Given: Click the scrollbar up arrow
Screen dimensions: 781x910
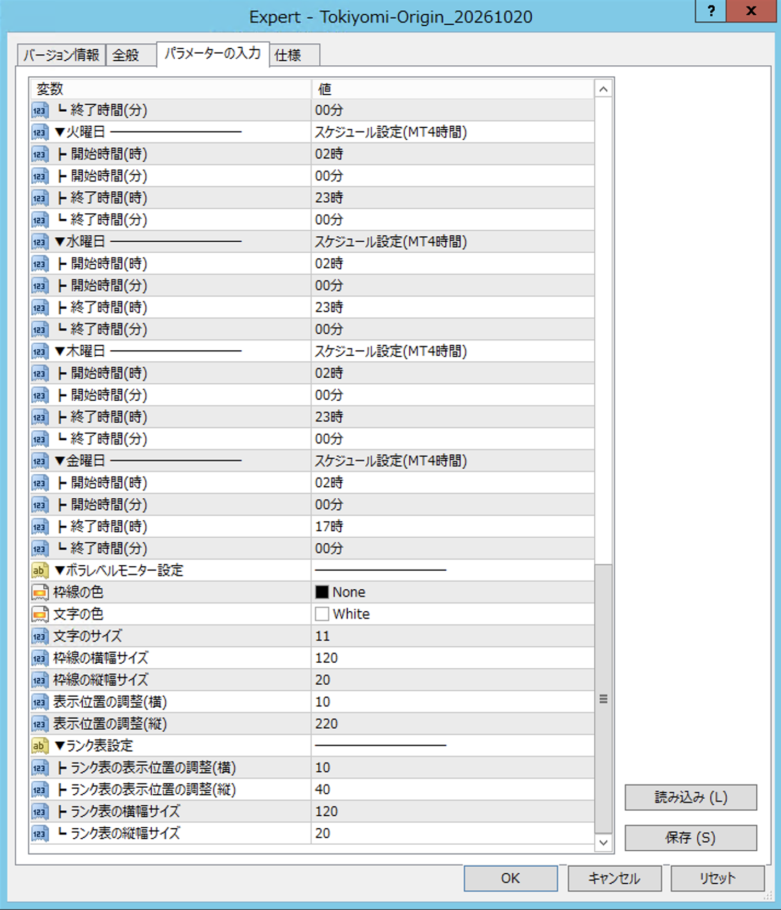Looking at the screenshot, I should click(x=604, y=89).
